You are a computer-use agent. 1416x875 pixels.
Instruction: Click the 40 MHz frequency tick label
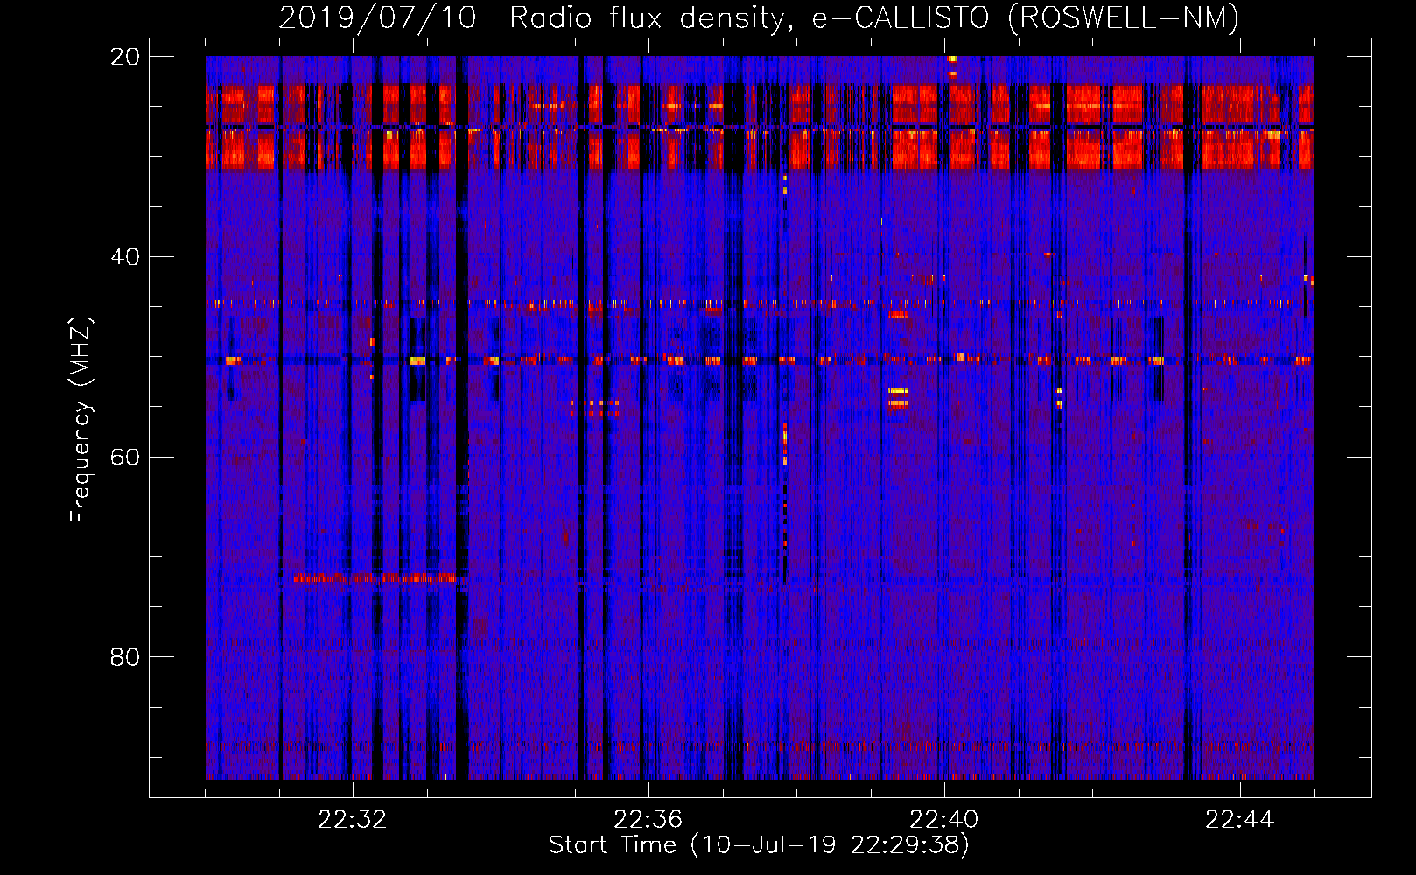124,256
